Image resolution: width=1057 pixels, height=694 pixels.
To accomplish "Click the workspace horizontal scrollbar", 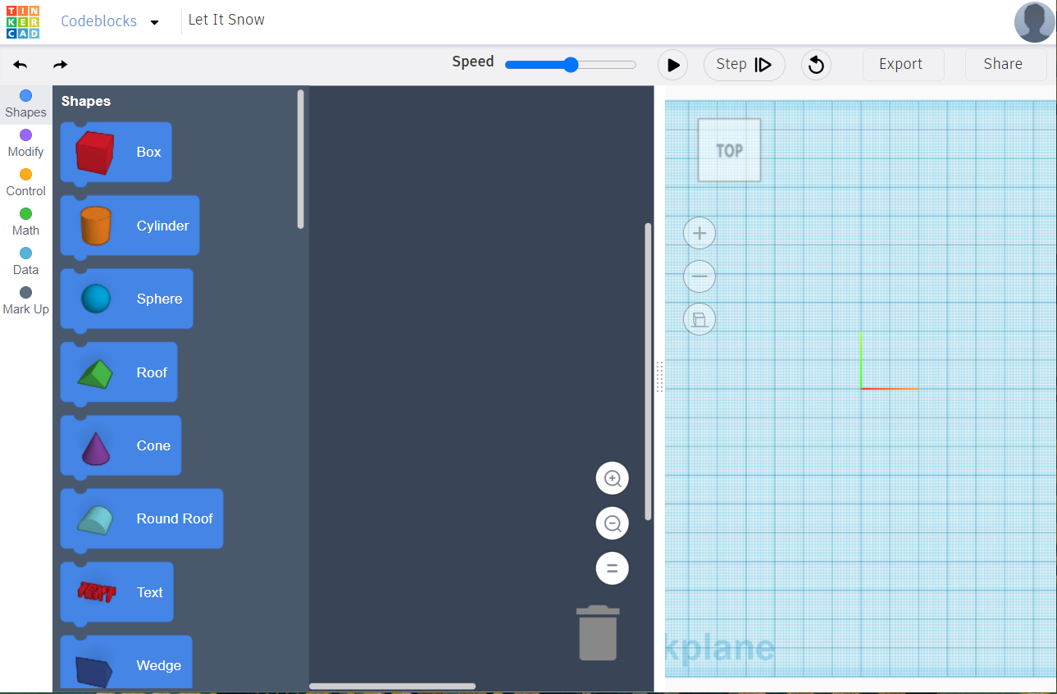I will point(392,686).
